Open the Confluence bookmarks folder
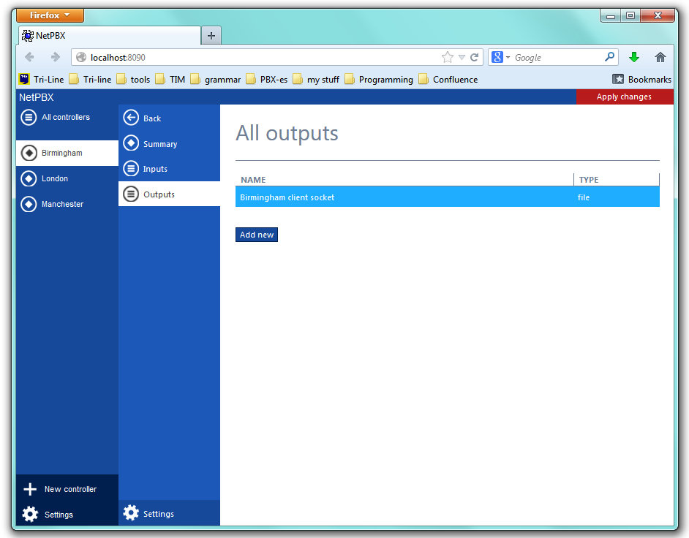This screenshot has width=689, height=538. click(448, 80)
